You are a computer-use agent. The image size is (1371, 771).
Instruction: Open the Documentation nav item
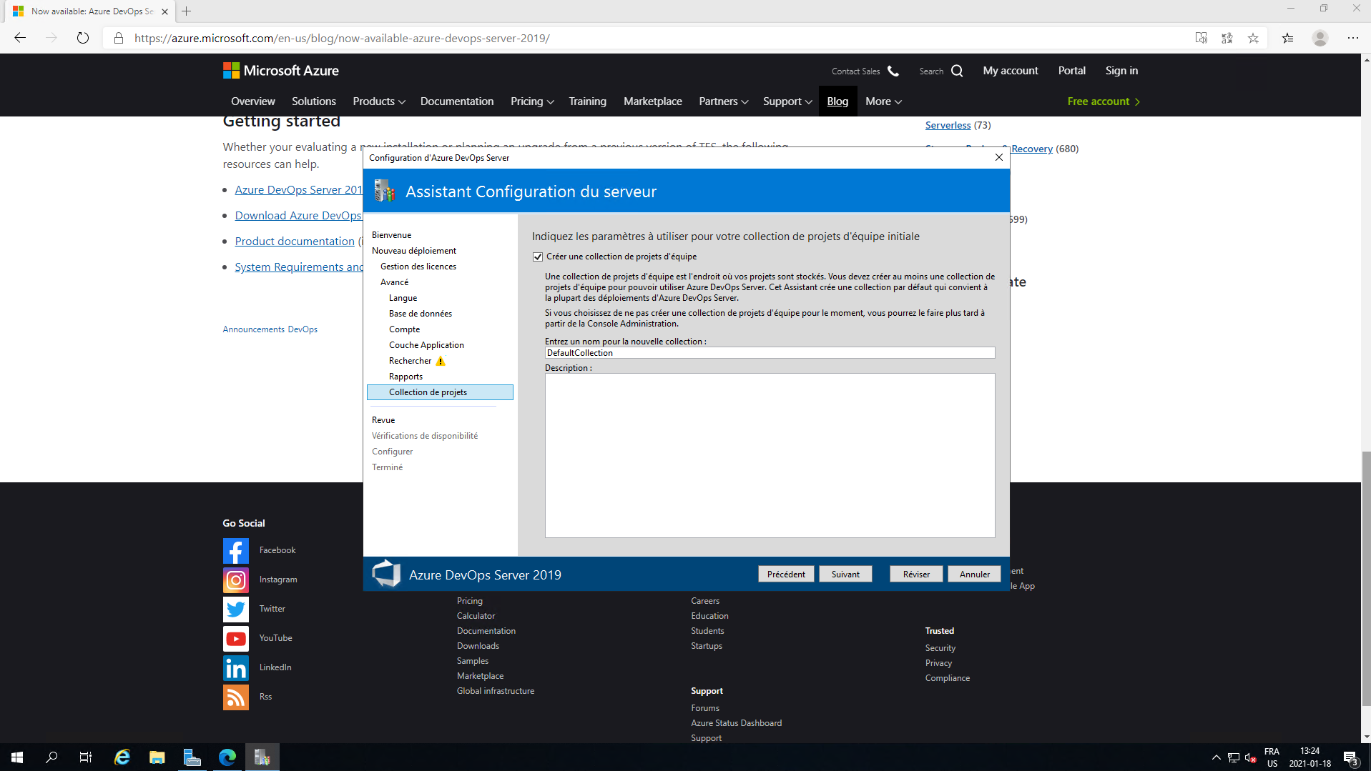coord(456,101)
